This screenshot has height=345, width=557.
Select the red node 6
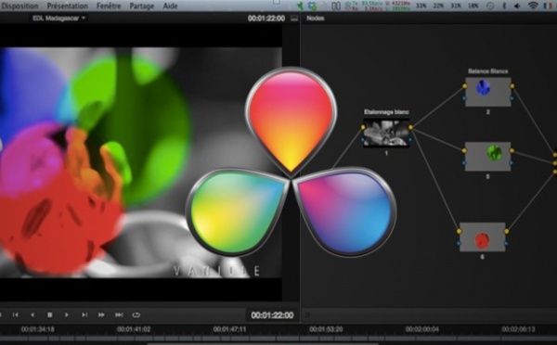483,237
